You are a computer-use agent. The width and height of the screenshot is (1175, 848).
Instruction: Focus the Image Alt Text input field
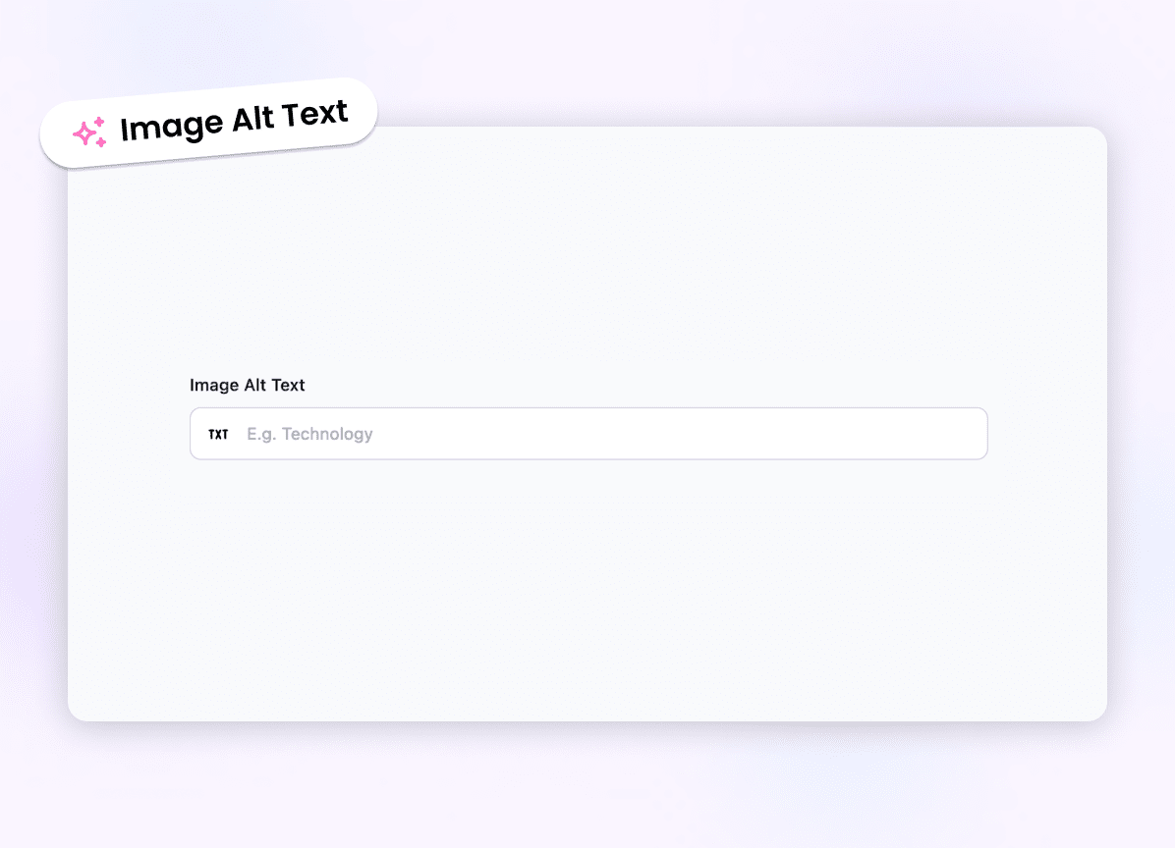[588, 434]
